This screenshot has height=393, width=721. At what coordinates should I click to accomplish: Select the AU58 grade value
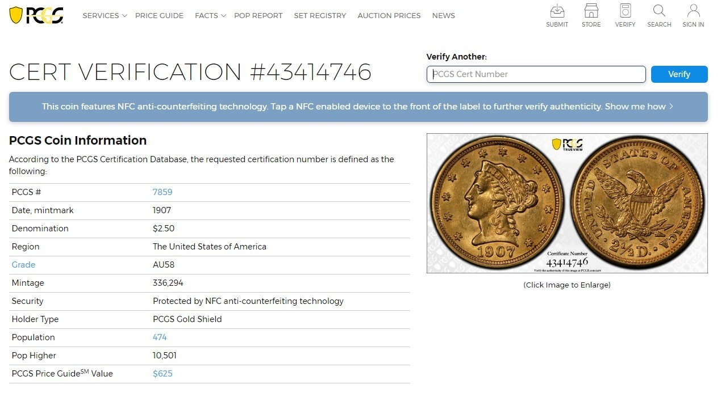pyautogui.click(x=163, y=265)
